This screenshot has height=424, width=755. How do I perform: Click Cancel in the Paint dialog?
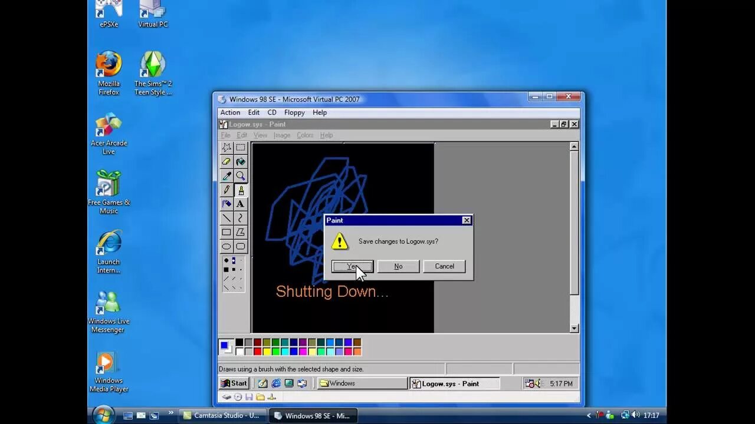pyautogui.click(x=444, y=266)
